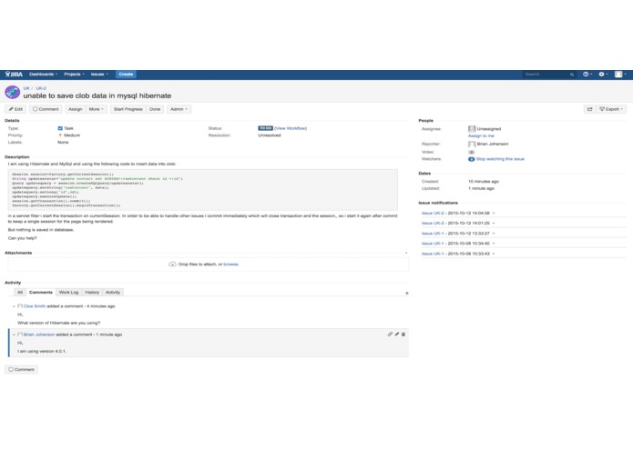The image size is (633, 449).
Task: Open Cloe Smith's profile link
Action: (x=35, y=306)
